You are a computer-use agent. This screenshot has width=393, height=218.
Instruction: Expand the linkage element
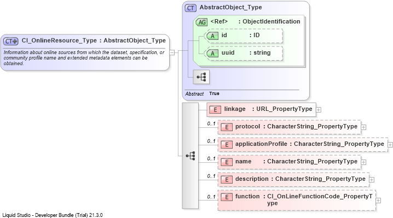[x=319, y=110]
